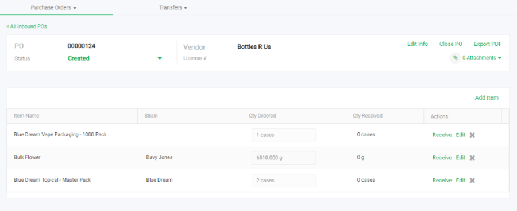Click the 0 g received value
Viewport: 517px width, 211px height.
coord(361,157)
